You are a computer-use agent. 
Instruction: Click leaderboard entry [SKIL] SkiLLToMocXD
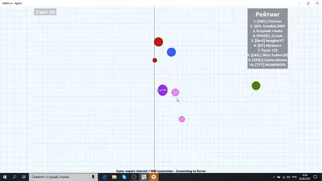tap(268, 55)
